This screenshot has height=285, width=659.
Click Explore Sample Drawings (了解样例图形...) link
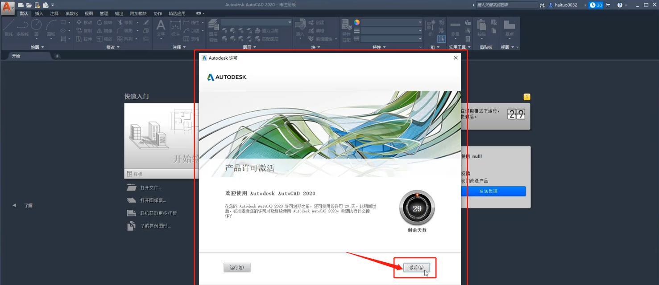pyautogui.click(x=155, y=226)
